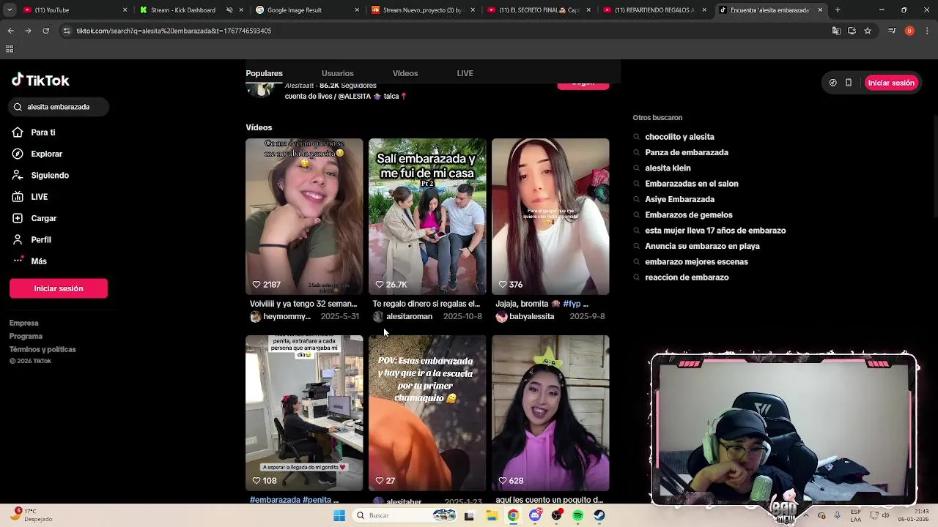Open the Salí embarazada y me fui video
Screen dimensions: 938x527
point(427,217)
